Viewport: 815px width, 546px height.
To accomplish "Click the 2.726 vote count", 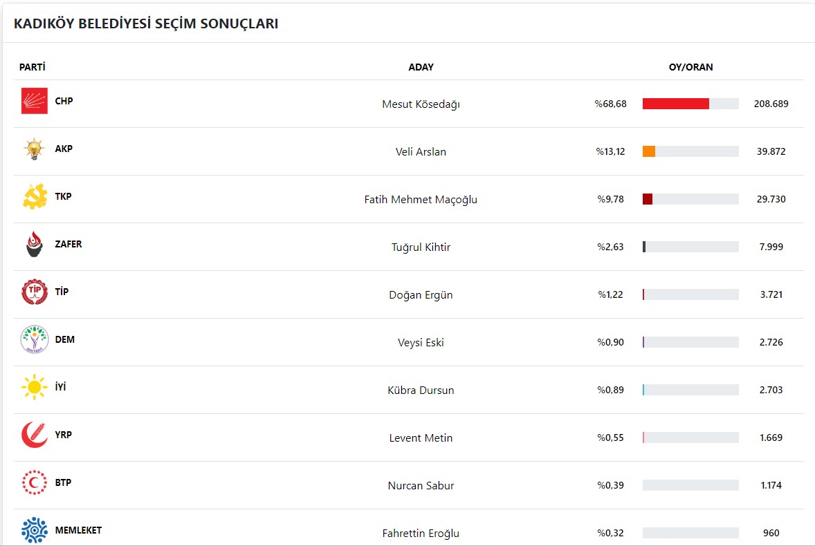I will point(771,343).
